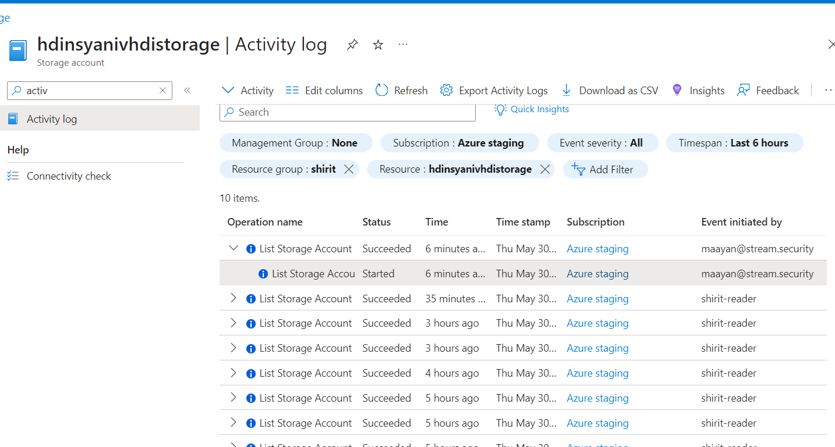The image size is (835, 447).
Task: Remove the Resource hdinsyanivhdistorage filter
Action: tap(545, 169)
